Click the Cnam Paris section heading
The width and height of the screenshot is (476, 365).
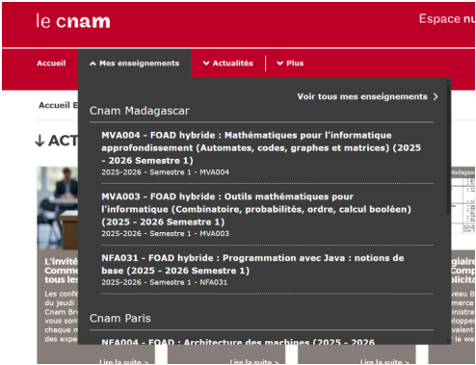pyautogui.click(x=120, y=318)
